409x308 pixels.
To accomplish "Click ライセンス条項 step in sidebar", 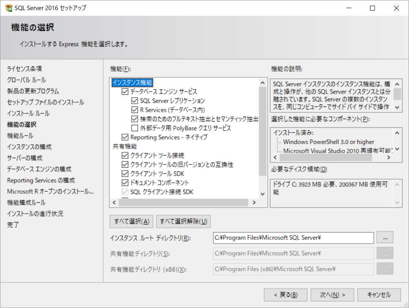I will coord(24,69).
